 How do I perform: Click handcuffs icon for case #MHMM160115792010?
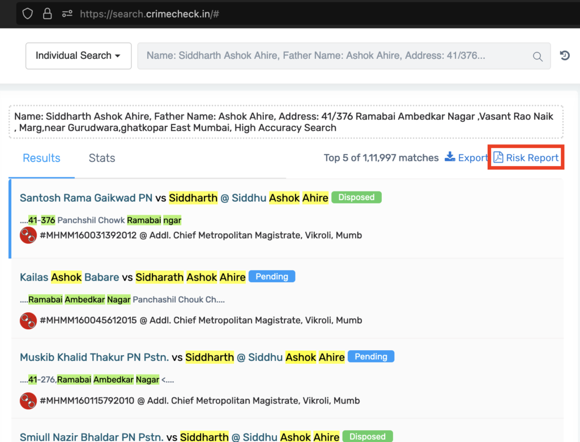click(x=28, y=401)
